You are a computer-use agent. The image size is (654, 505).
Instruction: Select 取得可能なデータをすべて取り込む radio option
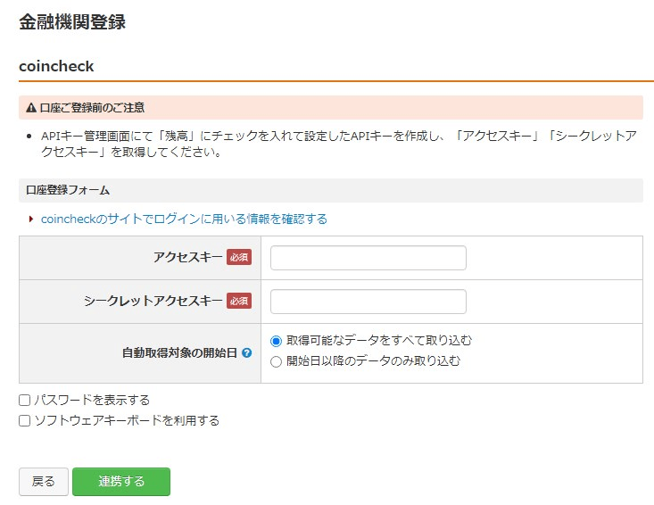point(276,341)
